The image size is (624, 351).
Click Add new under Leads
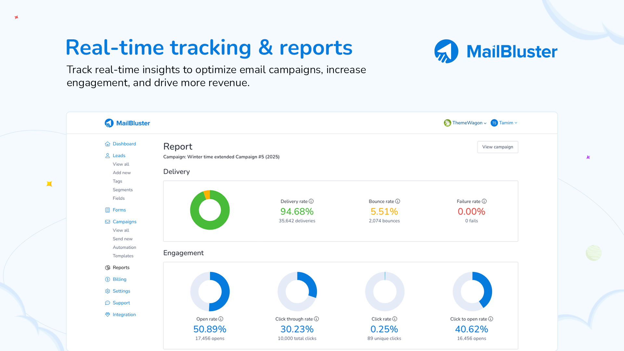coord(122,173)
